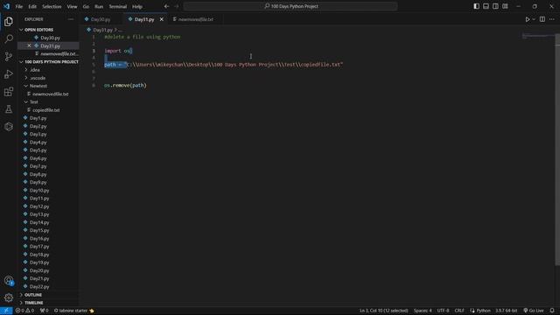Open the Source Control view
The width and height of the screenshot is (560, 315).
[9, 56]
